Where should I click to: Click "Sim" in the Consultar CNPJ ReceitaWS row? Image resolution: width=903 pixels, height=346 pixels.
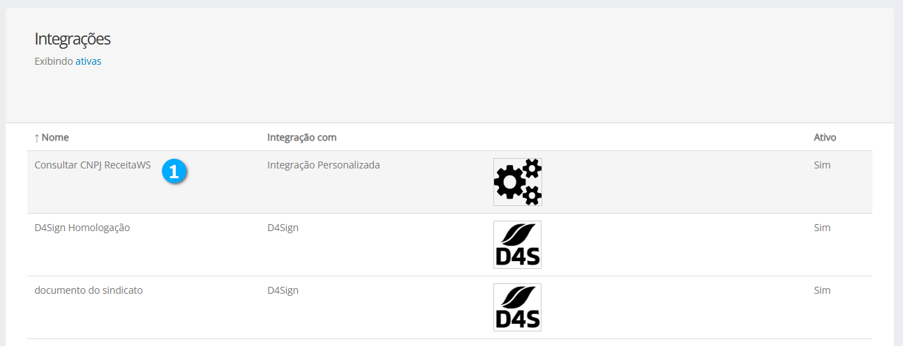pyautogui.click(x=822, y=165)
